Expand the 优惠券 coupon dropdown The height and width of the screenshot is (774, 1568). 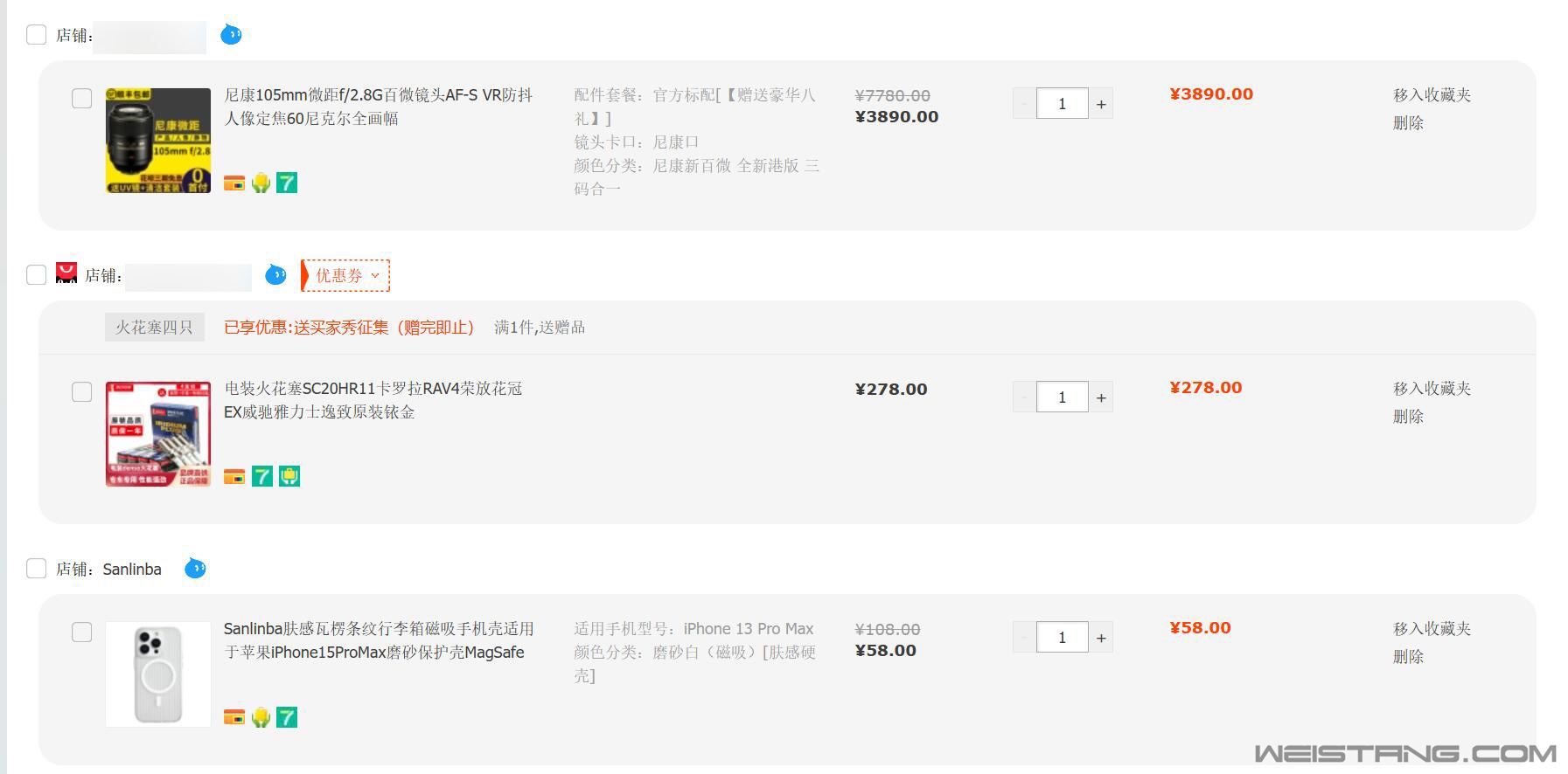345,275
